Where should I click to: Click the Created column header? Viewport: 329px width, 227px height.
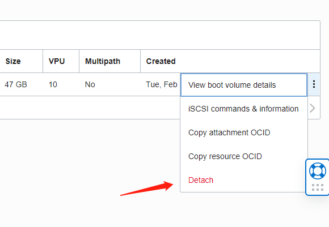click(x=161, y=61)
